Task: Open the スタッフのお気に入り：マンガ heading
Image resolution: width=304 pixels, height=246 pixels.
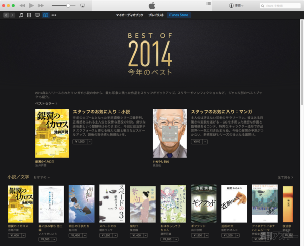Action: [221, 112]
